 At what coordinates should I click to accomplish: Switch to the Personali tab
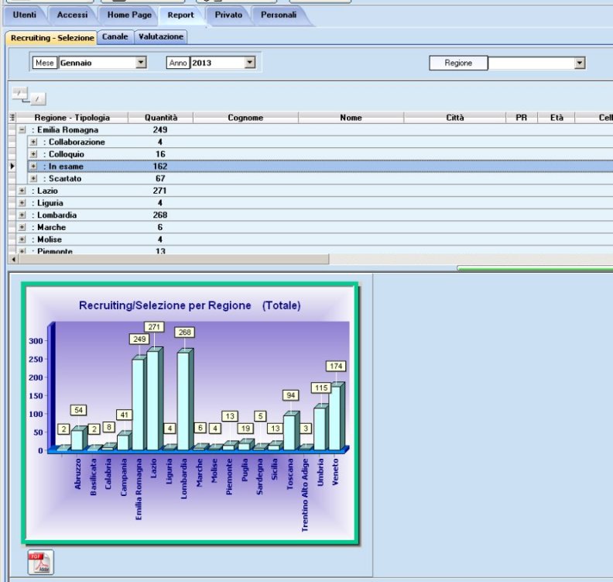tap(279, 15)
